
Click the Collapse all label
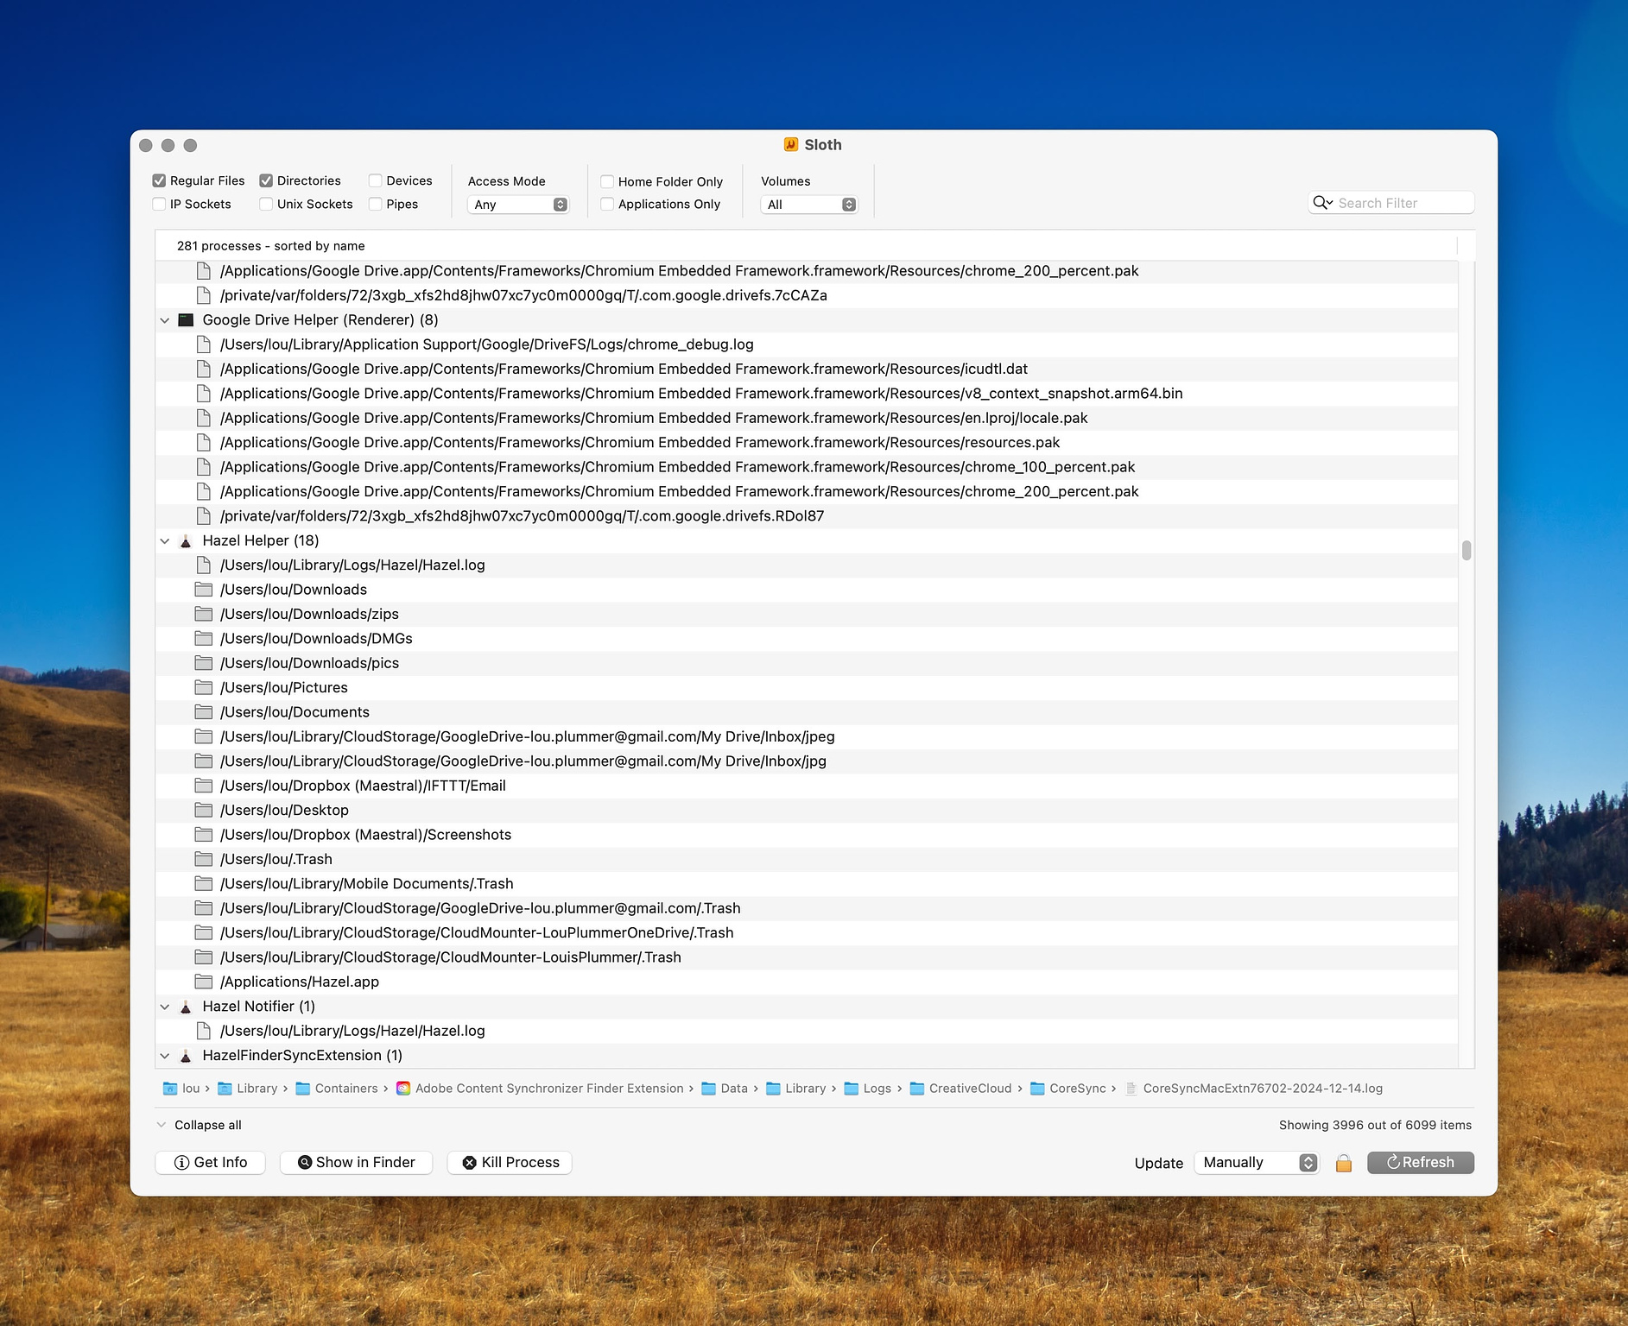click(x=208, y=1125)
